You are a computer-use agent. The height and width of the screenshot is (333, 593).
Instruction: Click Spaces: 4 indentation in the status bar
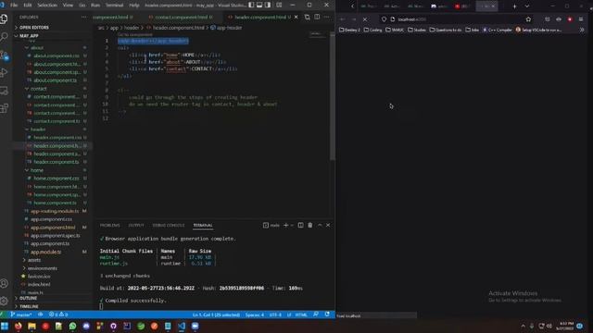tap(255, 314)
